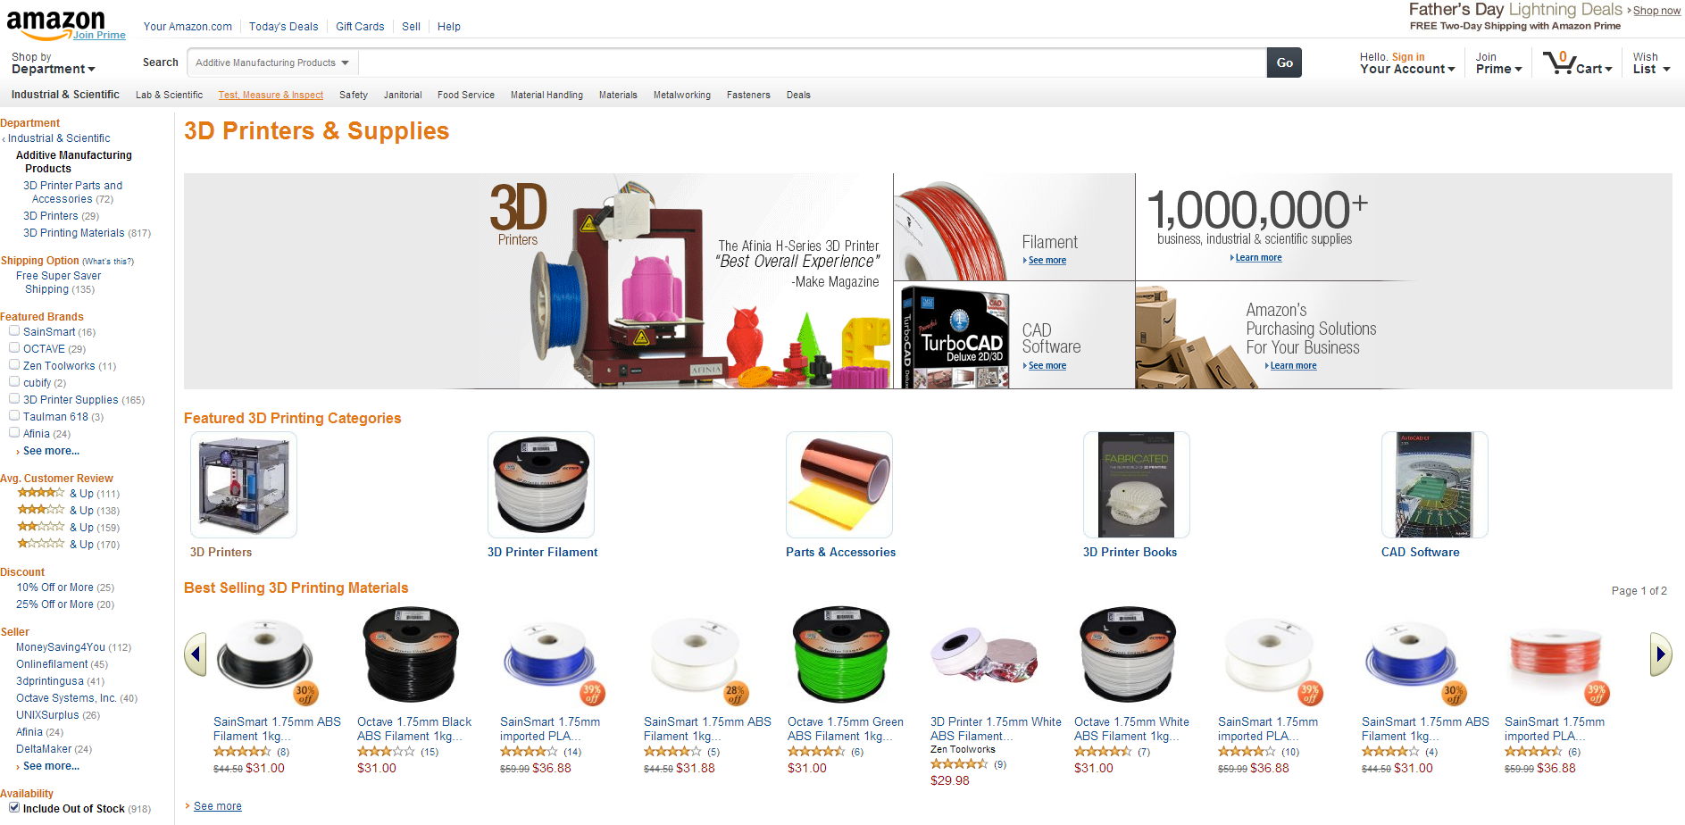1685x825 pixels.
Task: Uncheck Include Out of Stock checkbox
Action: coord(14,808)
